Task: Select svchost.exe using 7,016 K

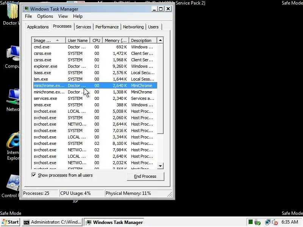Action: 95,131
